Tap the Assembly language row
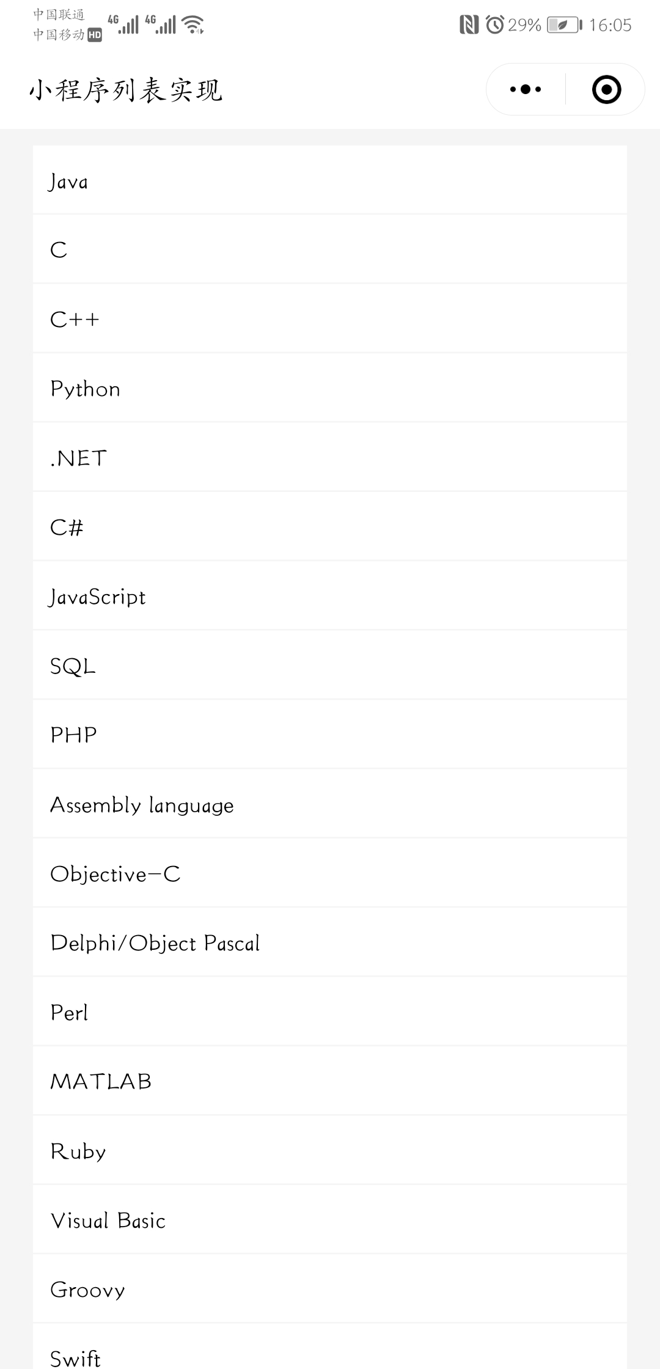 pyautogui.click(x=330, y=804)
